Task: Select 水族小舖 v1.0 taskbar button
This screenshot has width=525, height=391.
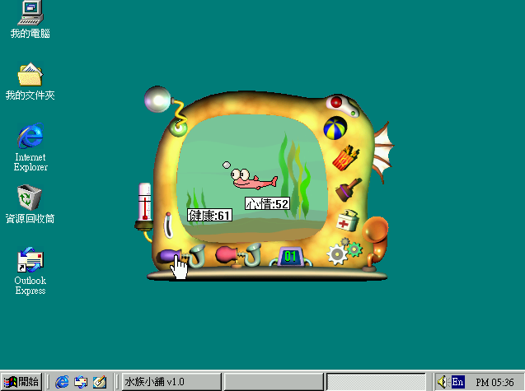Action: [171, 382]
